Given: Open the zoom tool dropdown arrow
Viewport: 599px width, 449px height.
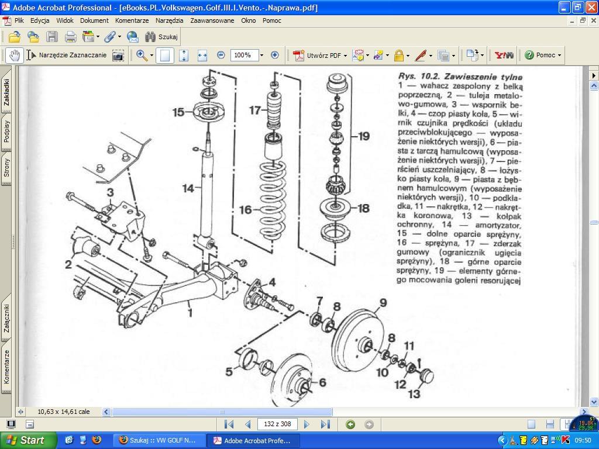Looking at the screenshot, I should click(152, 56).
